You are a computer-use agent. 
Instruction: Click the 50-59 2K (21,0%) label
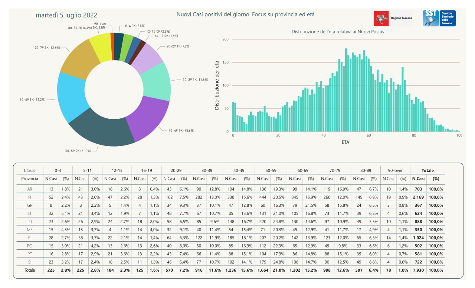[78, 151]
